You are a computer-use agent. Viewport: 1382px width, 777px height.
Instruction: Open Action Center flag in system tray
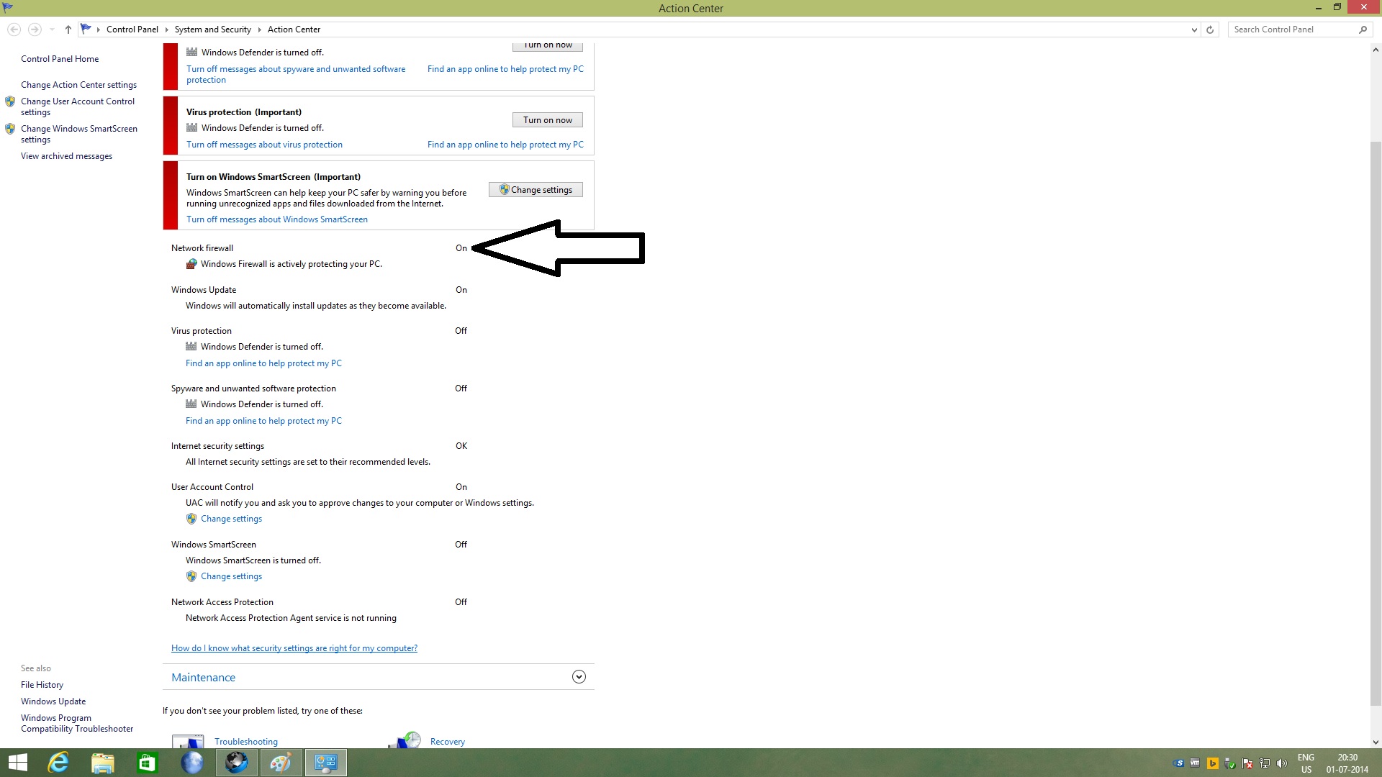click(1247, 763)
